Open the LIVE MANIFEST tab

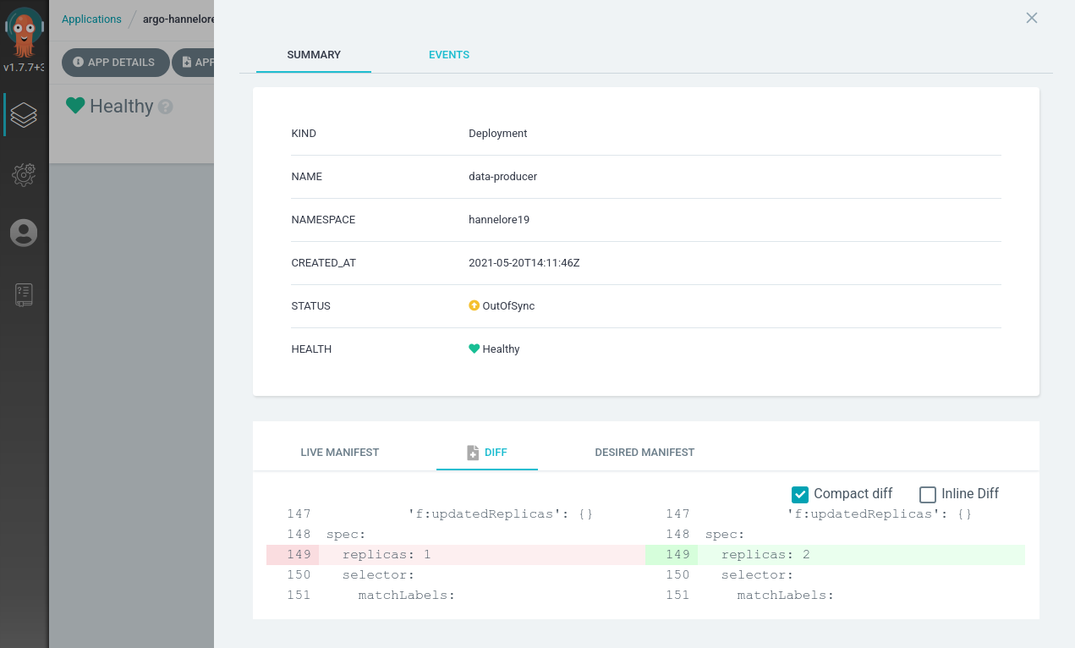click(x=339, y=452)
